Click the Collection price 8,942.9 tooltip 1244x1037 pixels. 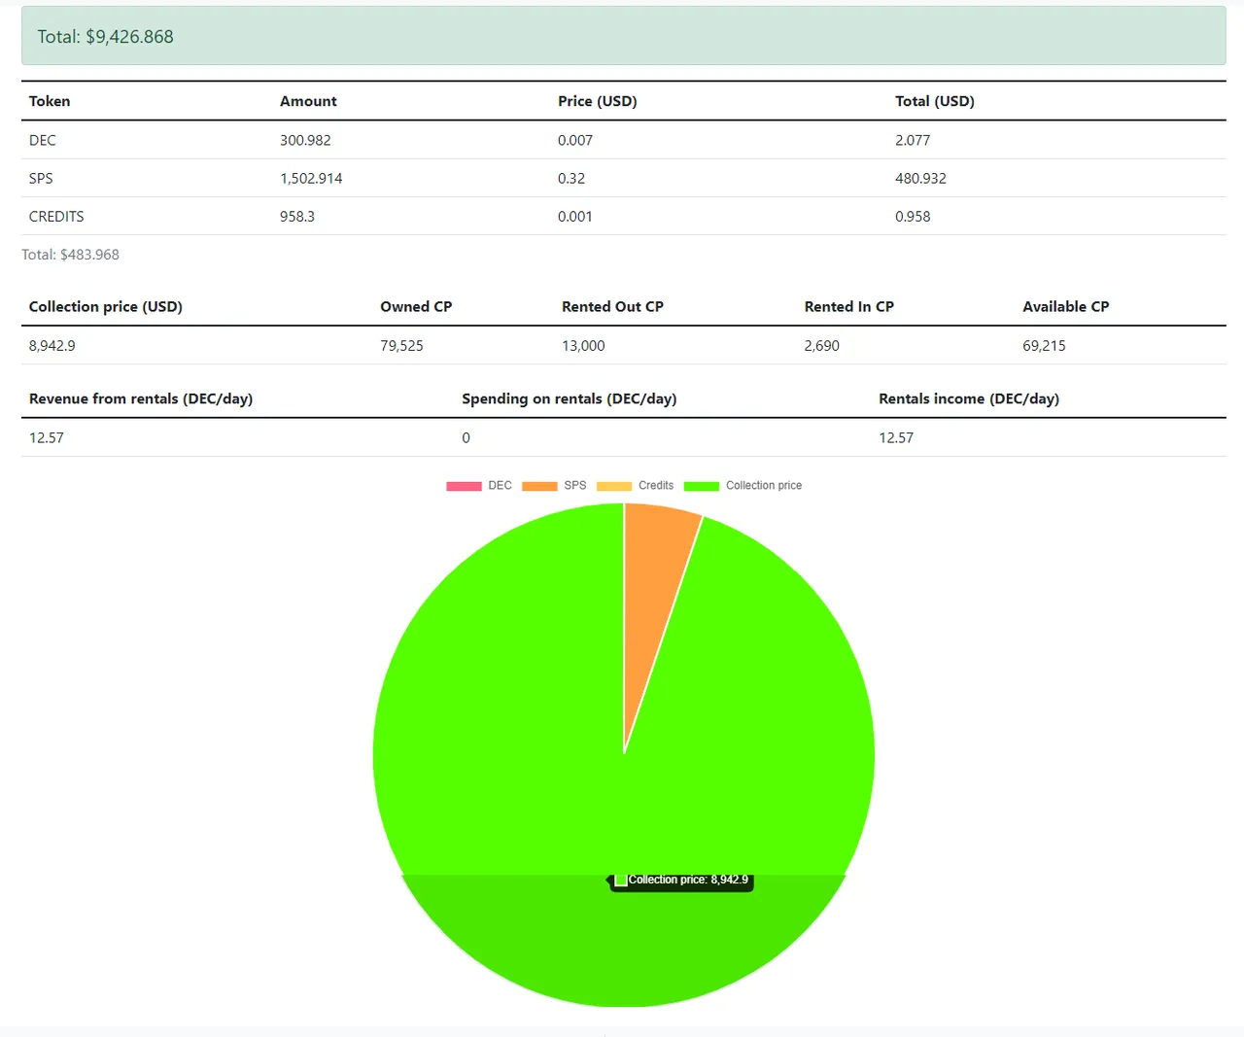(681, 881)
